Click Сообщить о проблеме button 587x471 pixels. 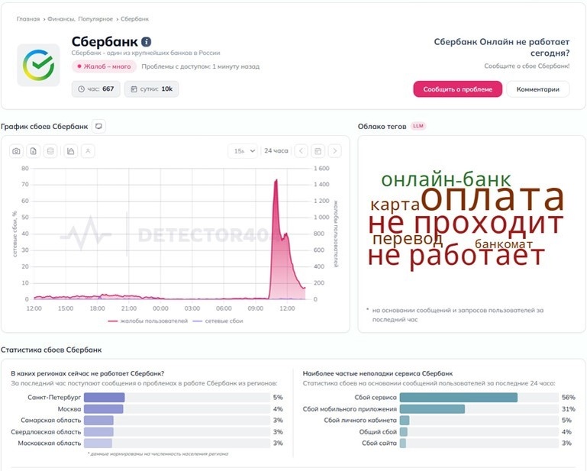tap(457, 89)
